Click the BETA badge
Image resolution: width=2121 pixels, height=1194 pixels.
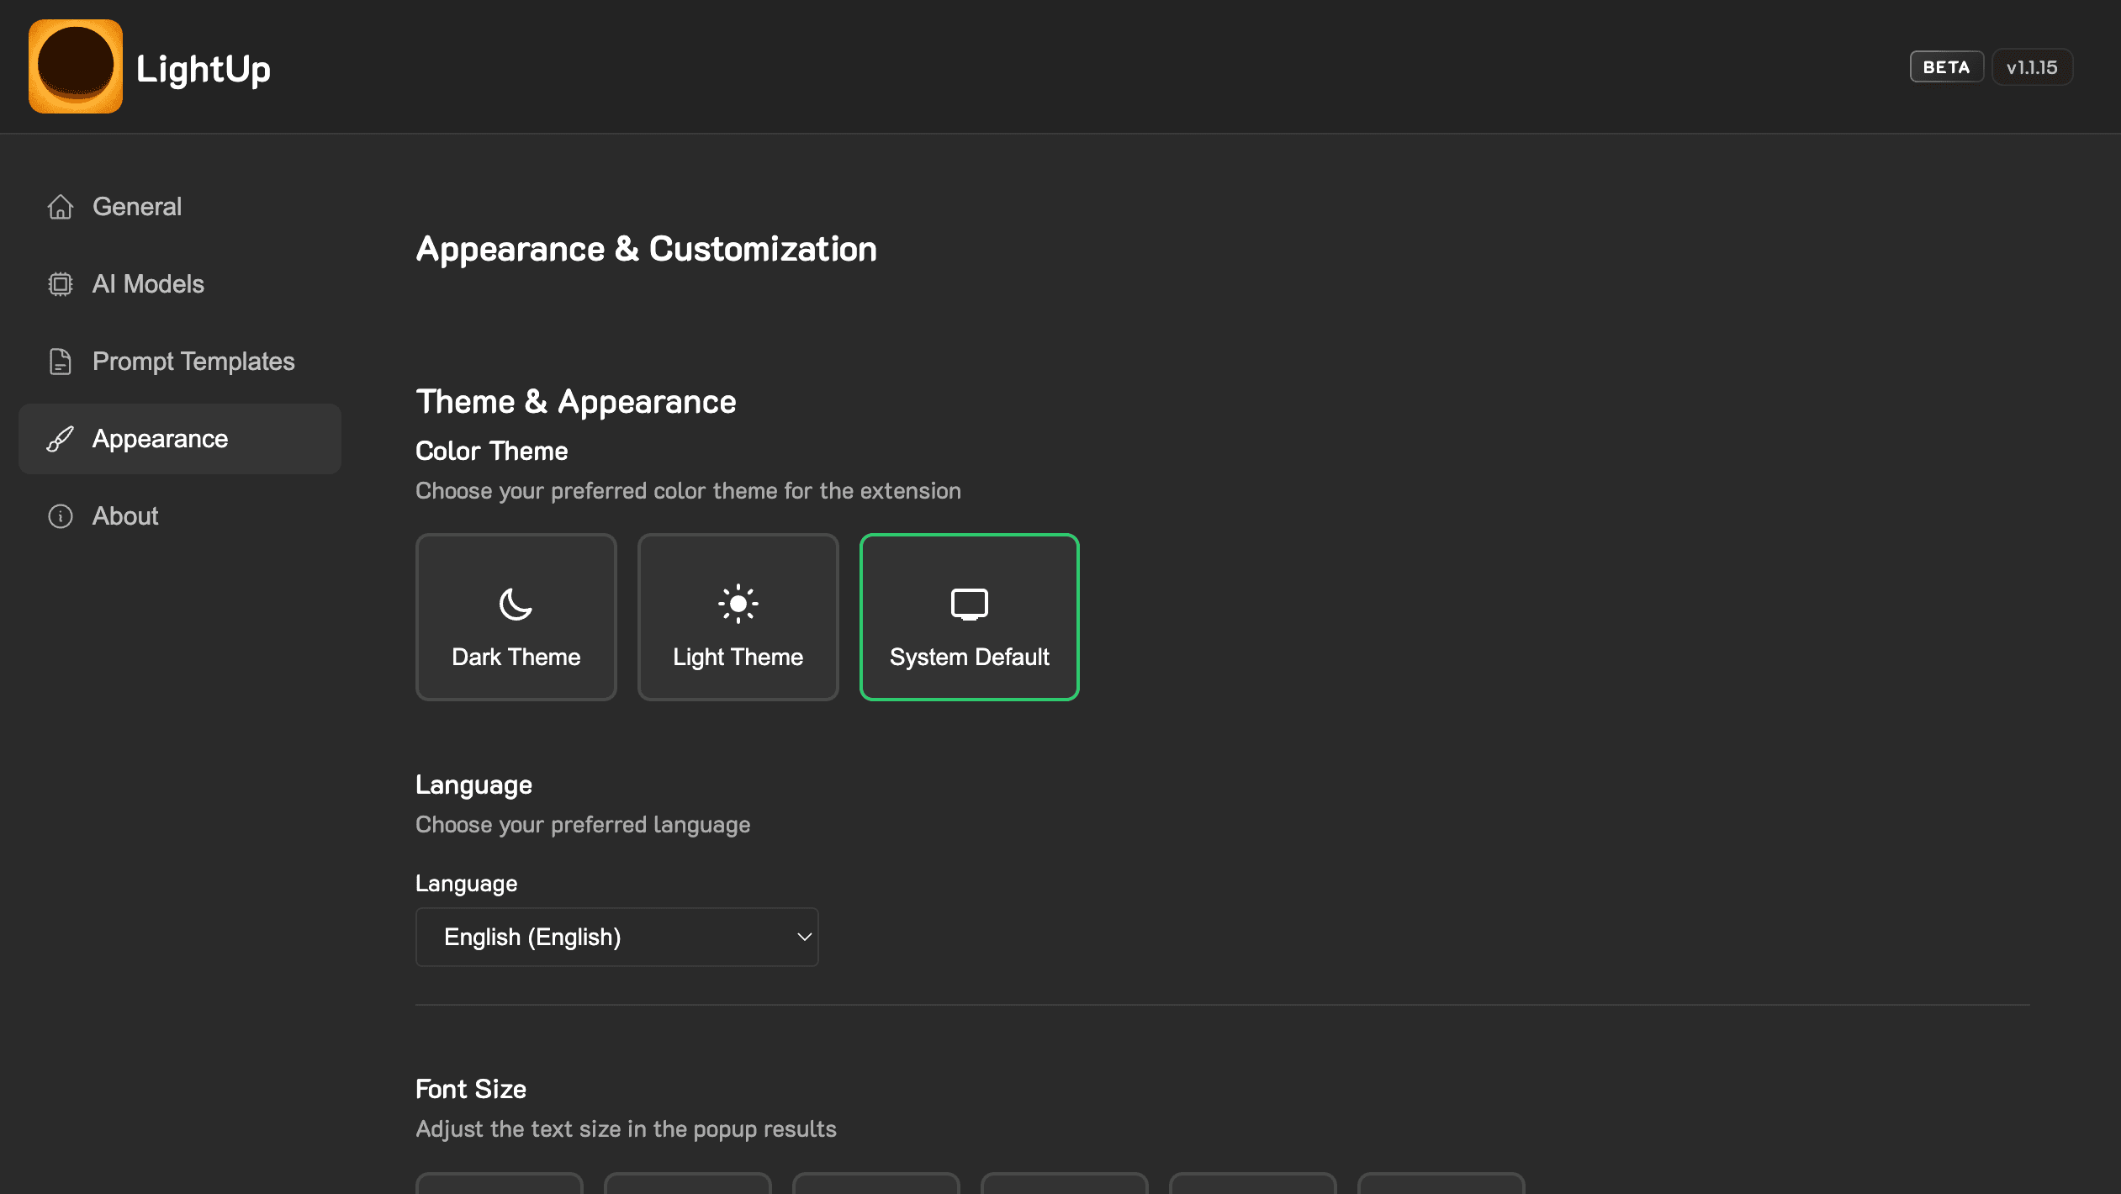[1945, 66]
